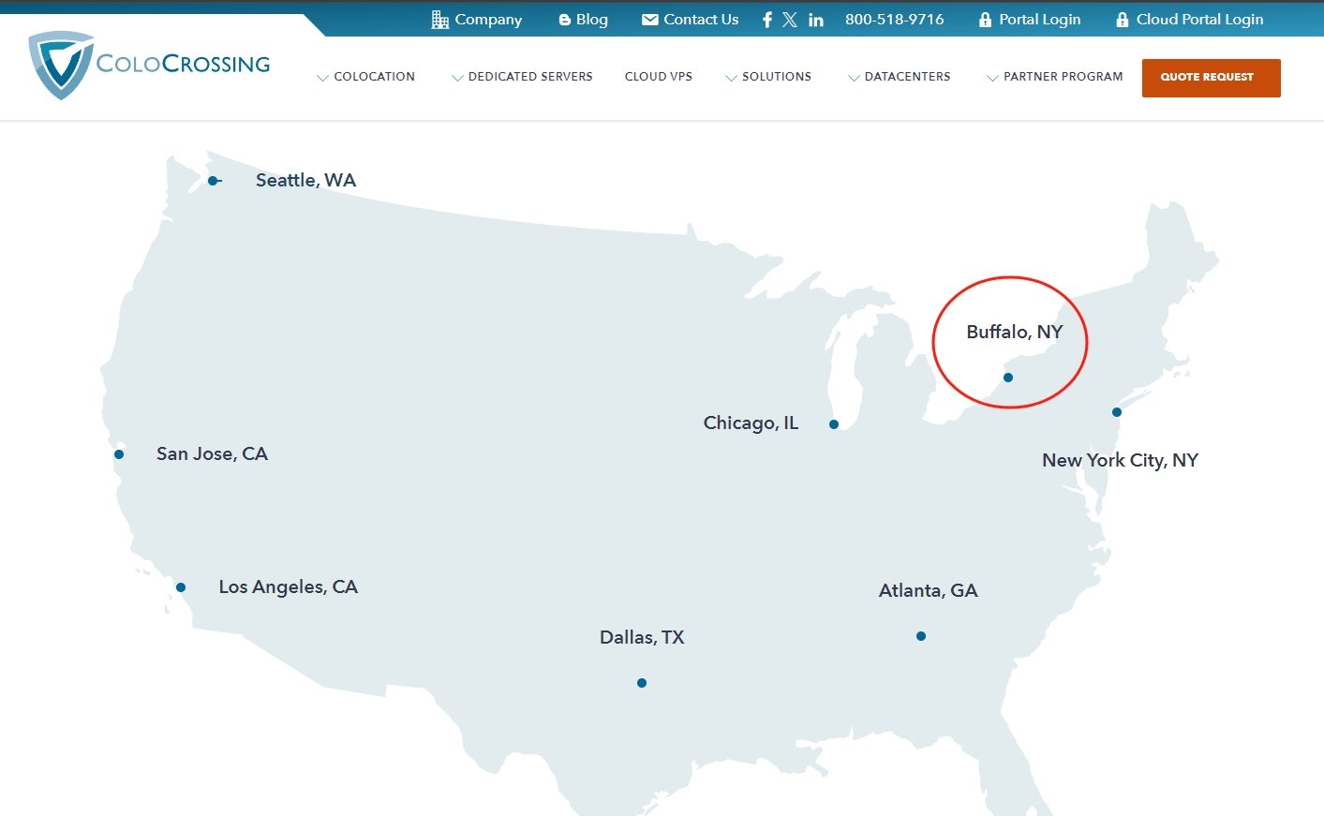Open the Partner Program nav item

click(x=1064, y=77)
